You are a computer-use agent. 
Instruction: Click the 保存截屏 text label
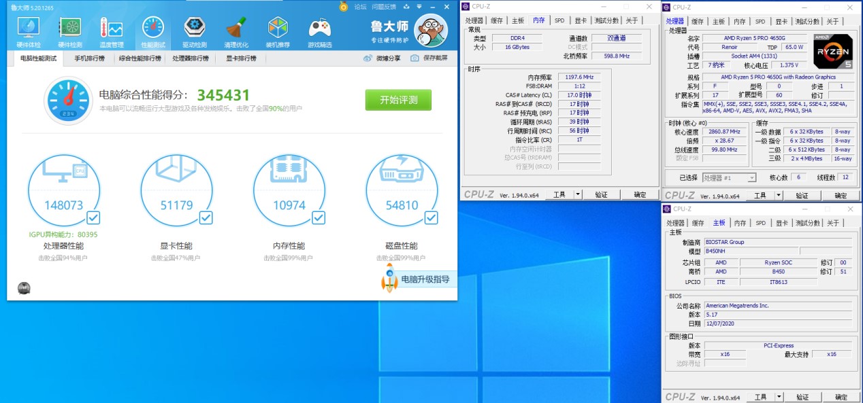coord(436,58)
